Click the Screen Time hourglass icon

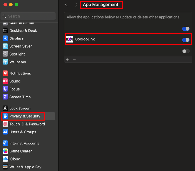(5, 97)
